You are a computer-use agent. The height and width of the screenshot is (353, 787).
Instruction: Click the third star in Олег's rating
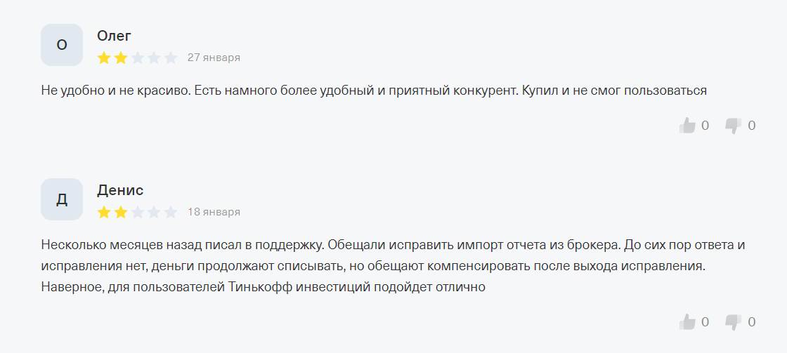pyautogui.click(x=138, y=58)
